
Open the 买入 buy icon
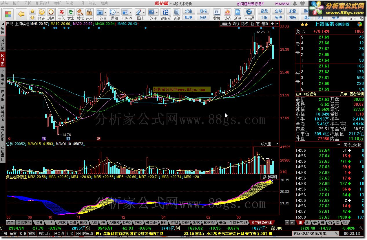(x=61, y=12)
